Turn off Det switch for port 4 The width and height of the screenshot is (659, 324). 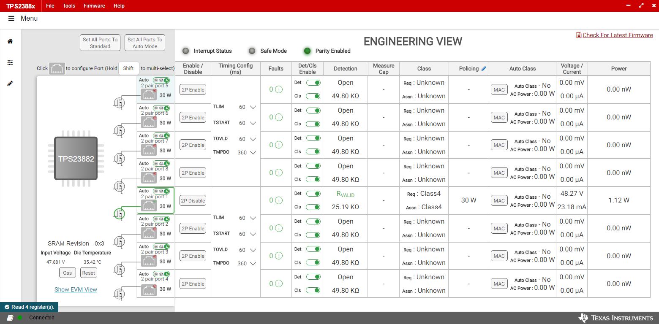click(x=313, y=277)
